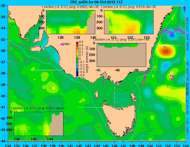Click the main x-axis label 137
This screenshot has width=190, height=147.
pos(35,145)
